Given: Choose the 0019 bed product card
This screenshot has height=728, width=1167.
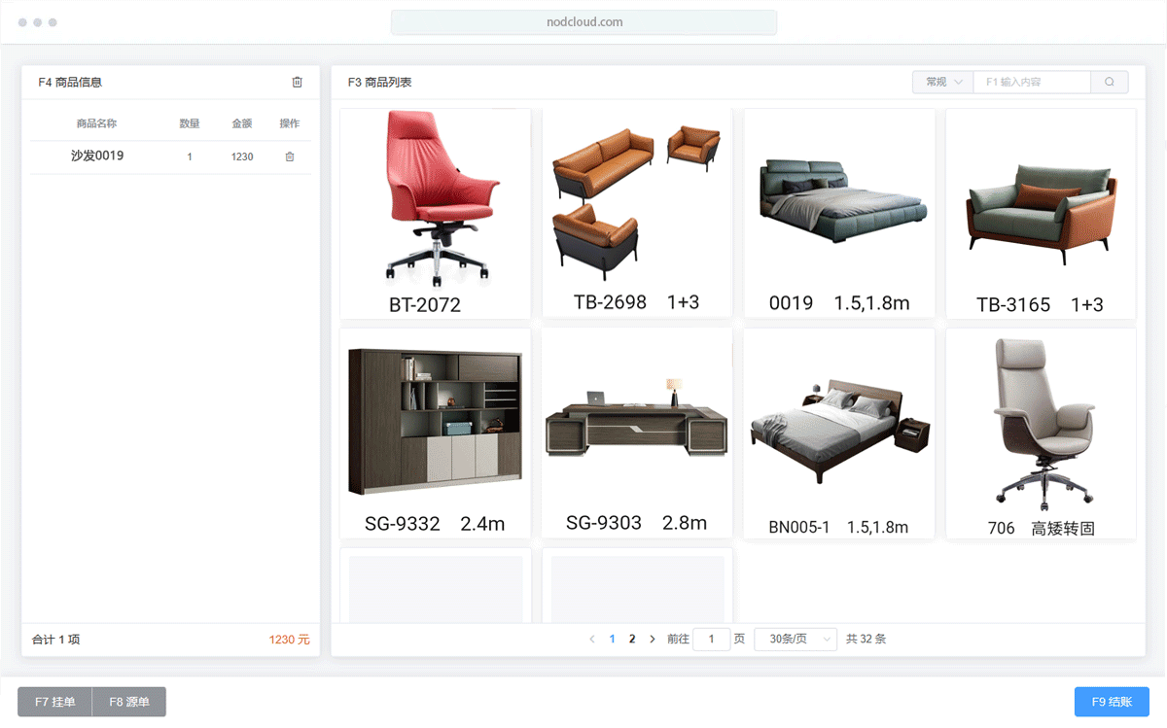Looking at the screenshot, I should click(x=839, y=213).
